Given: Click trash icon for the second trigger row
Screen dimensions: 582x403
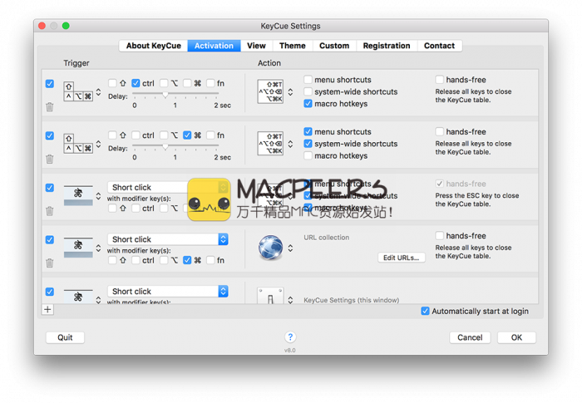Looking at the screenshot, I should point(50,160).
